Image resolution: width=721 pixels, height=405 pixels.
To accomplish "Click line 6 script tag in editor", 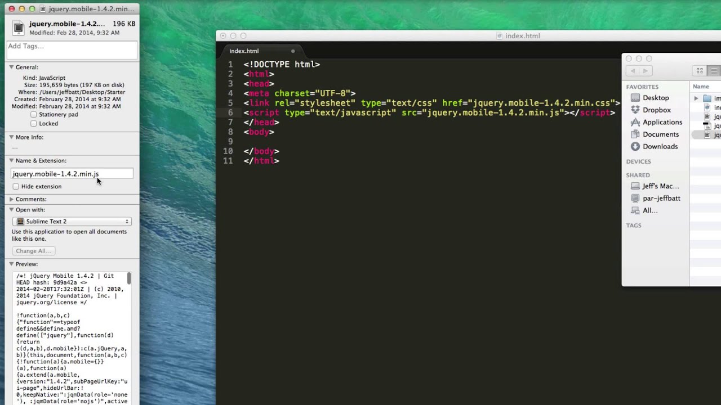I will pyautogui.click(x=429, y=112).
